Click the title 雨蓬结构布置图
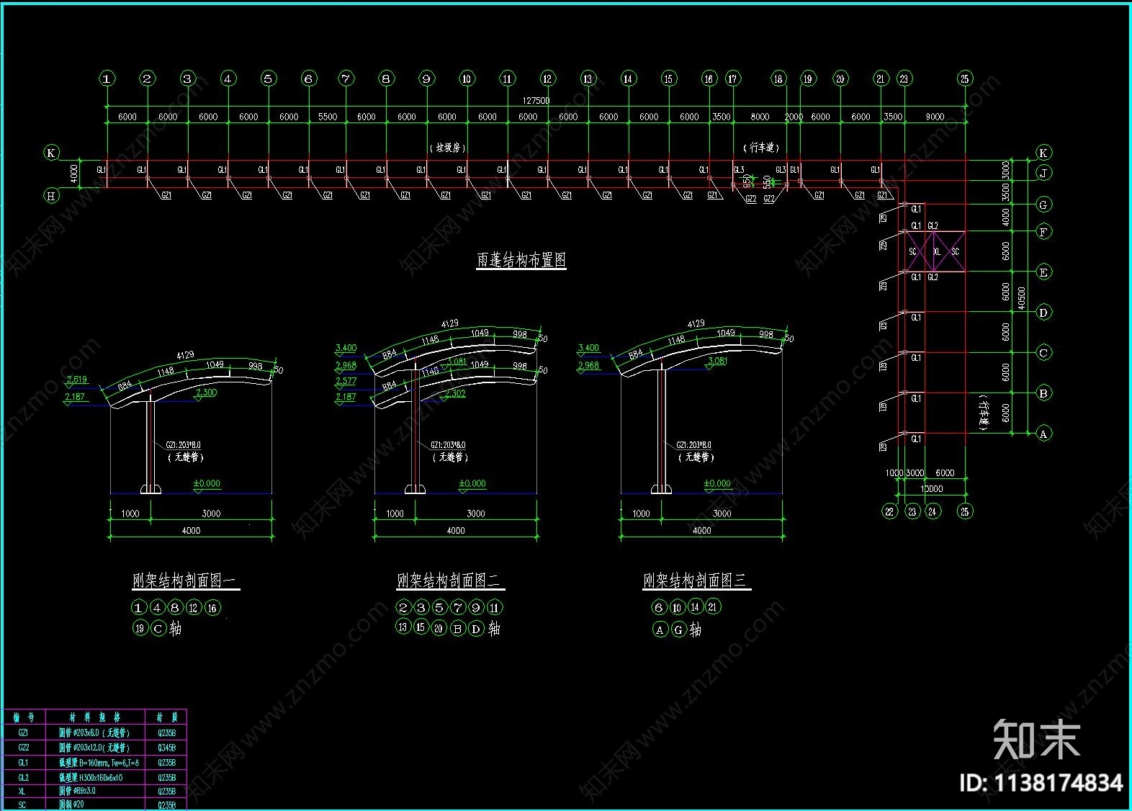Screen dimensions: 1132x811 coord(521,260)
